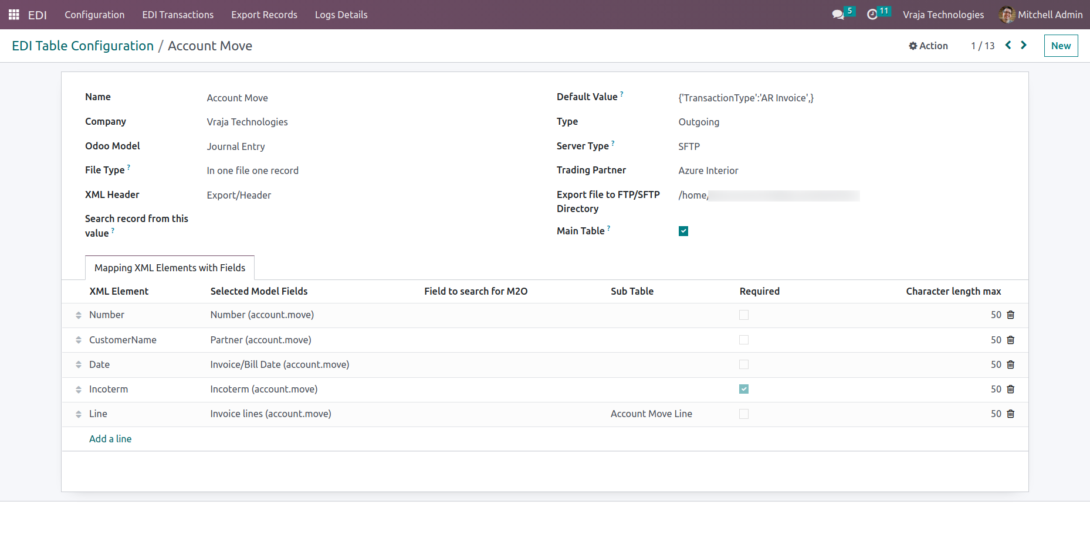
Task: Switch company via Vraja Technologies selector
Action: pyautogui.click(x=943, y=15)
